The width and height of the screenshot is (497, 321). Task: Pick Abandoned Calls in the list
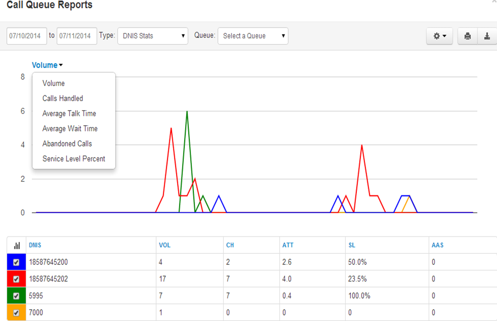pos(67,144)
